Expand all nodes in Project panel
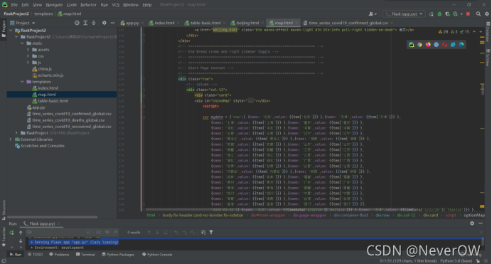 (x=85, y=23)
